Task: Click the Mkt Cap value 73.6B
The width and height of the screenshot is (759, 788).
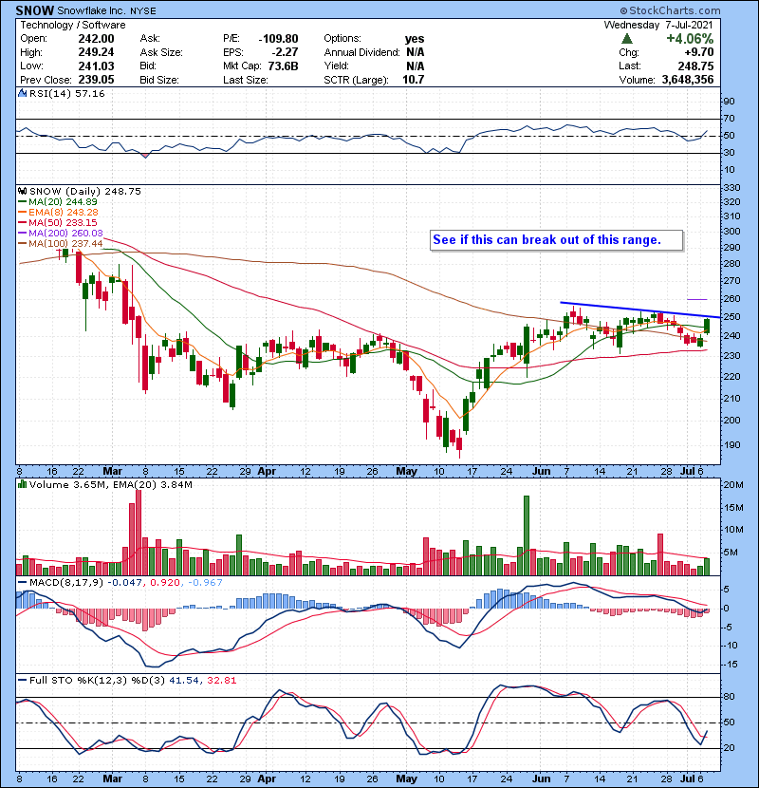Action: tap(283, 66)
